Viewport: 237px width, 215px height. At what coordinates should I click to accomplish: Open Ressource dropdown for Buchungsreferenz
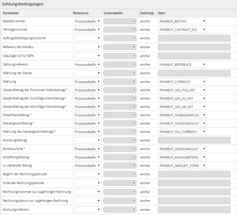pos(87,209)
